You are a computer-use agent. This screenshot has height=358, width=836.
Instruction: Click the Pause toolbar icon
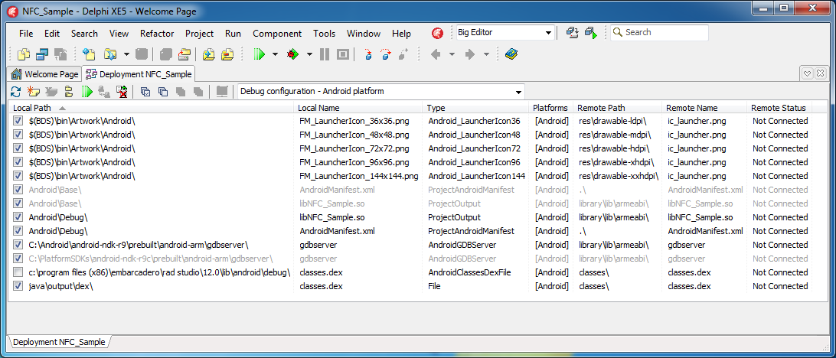pyautogui.click(x=324, y=54)
